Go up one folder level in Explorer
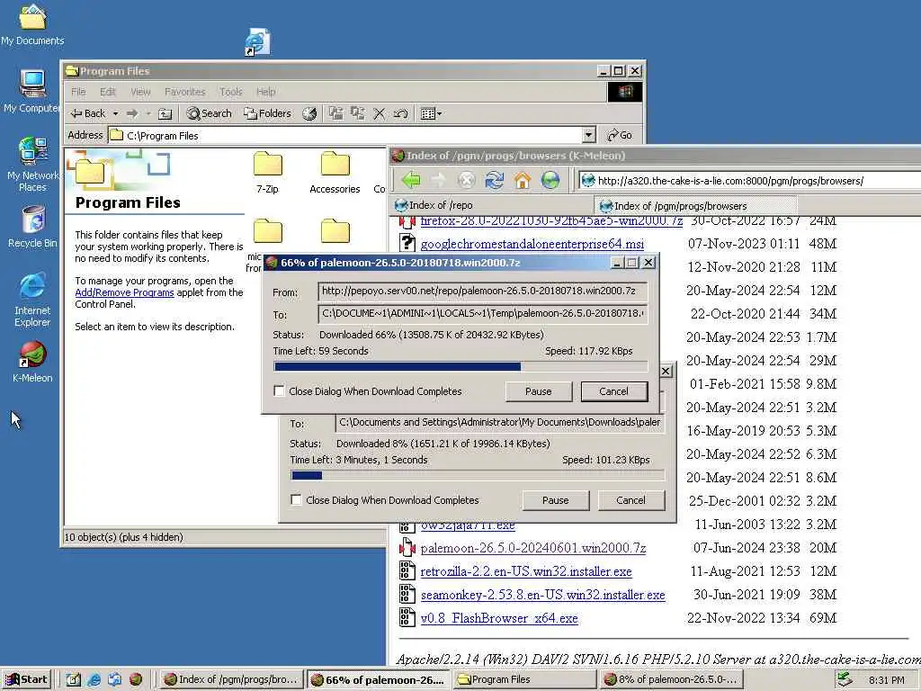The image size is (921, 691). point(165,113)
